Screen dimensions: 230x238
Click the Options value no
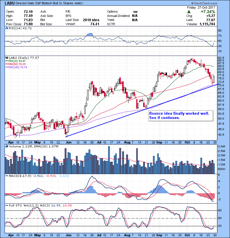click(135, 12)
